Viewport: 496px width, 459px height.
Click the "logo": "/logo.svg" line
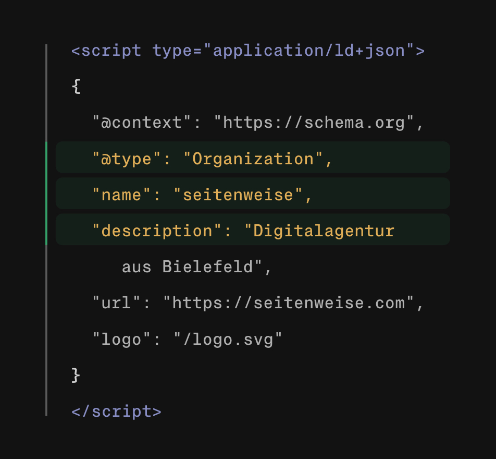pos(187,340)
